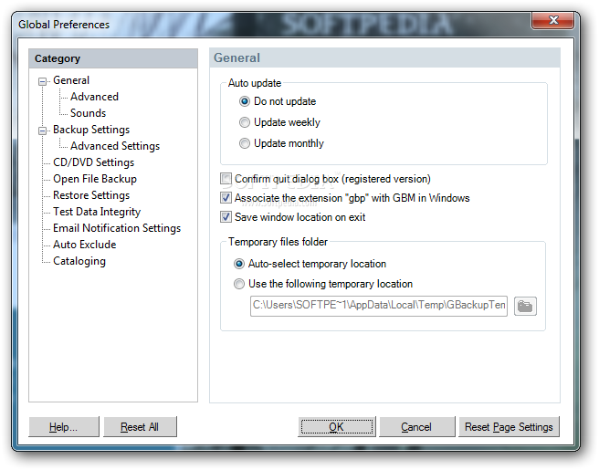
Task: Collapse the General tree node
Action: tap(42, 81)
